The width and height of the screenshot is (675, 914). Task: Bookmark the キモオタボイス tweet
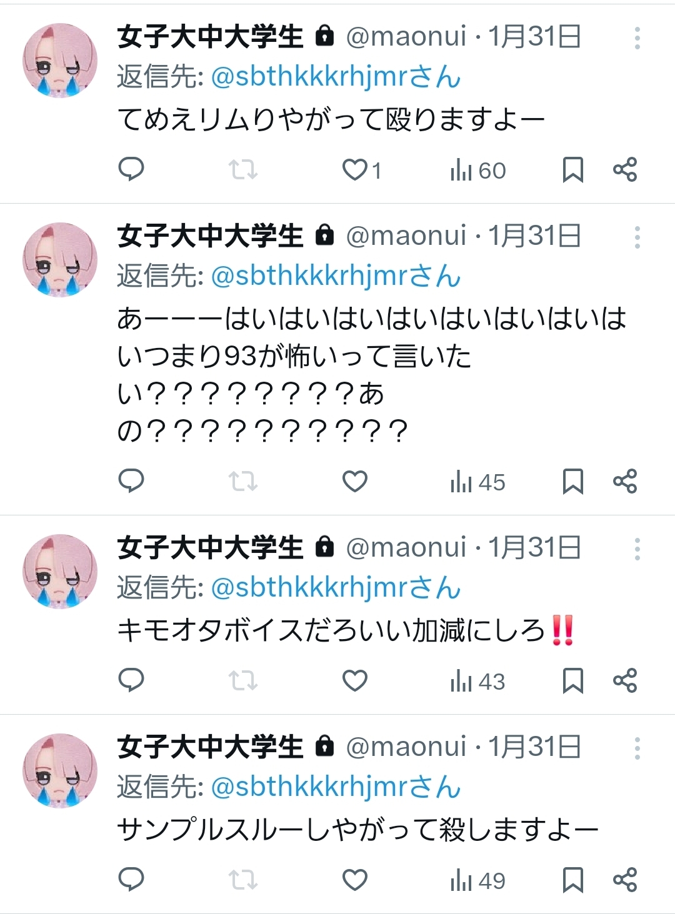(572, 681)
